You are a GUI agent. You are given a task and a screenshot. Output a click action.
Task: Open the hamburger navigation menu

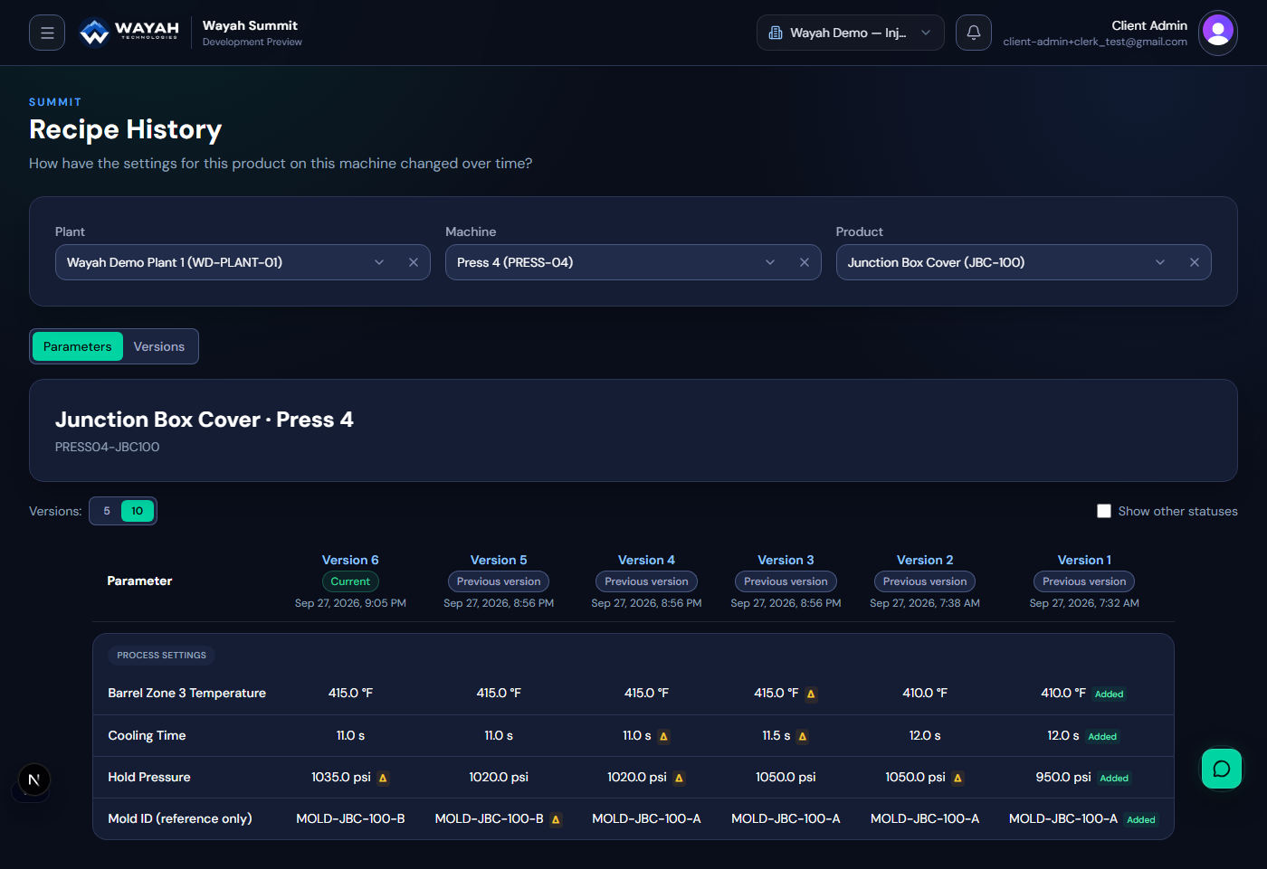47,33
